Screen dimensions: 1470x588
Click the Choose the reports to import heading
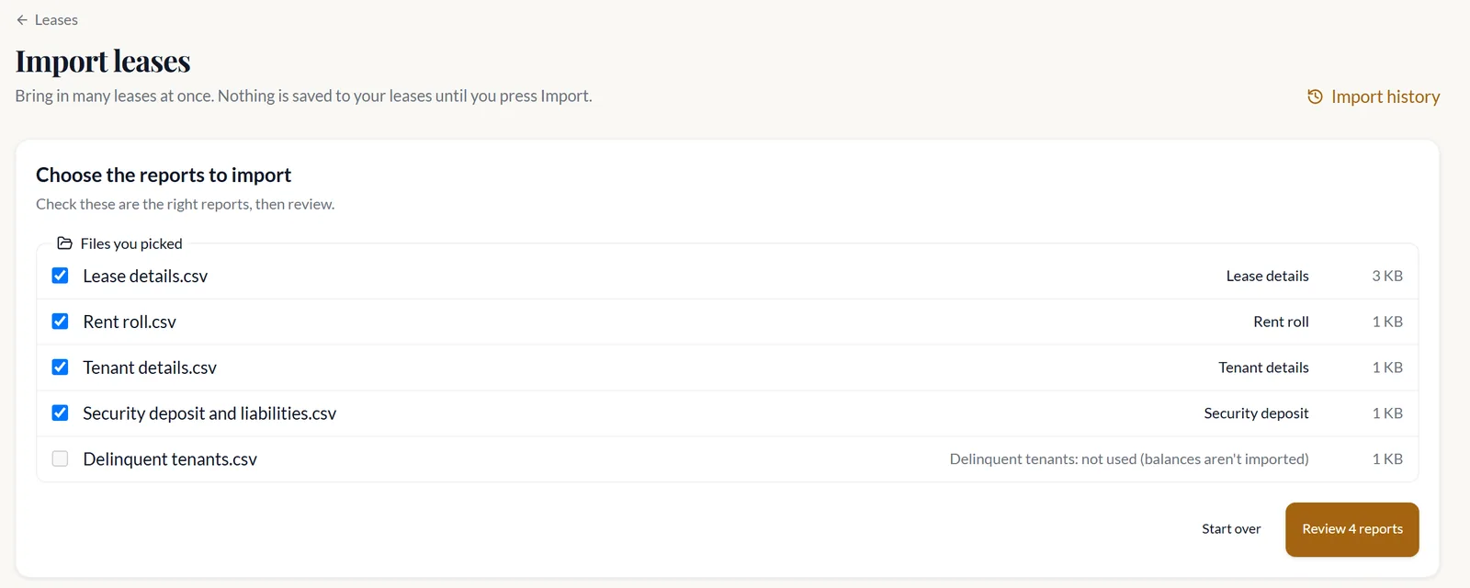tap(164, 175)
